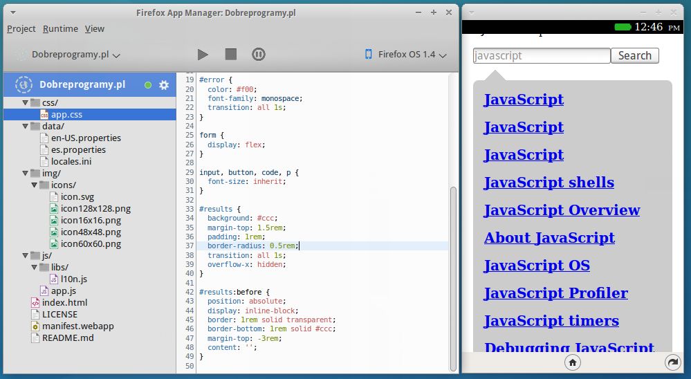This screenshot has height=379, width=691.
Task: Click the icon60x60.png image icon
Action: [54, 244]
